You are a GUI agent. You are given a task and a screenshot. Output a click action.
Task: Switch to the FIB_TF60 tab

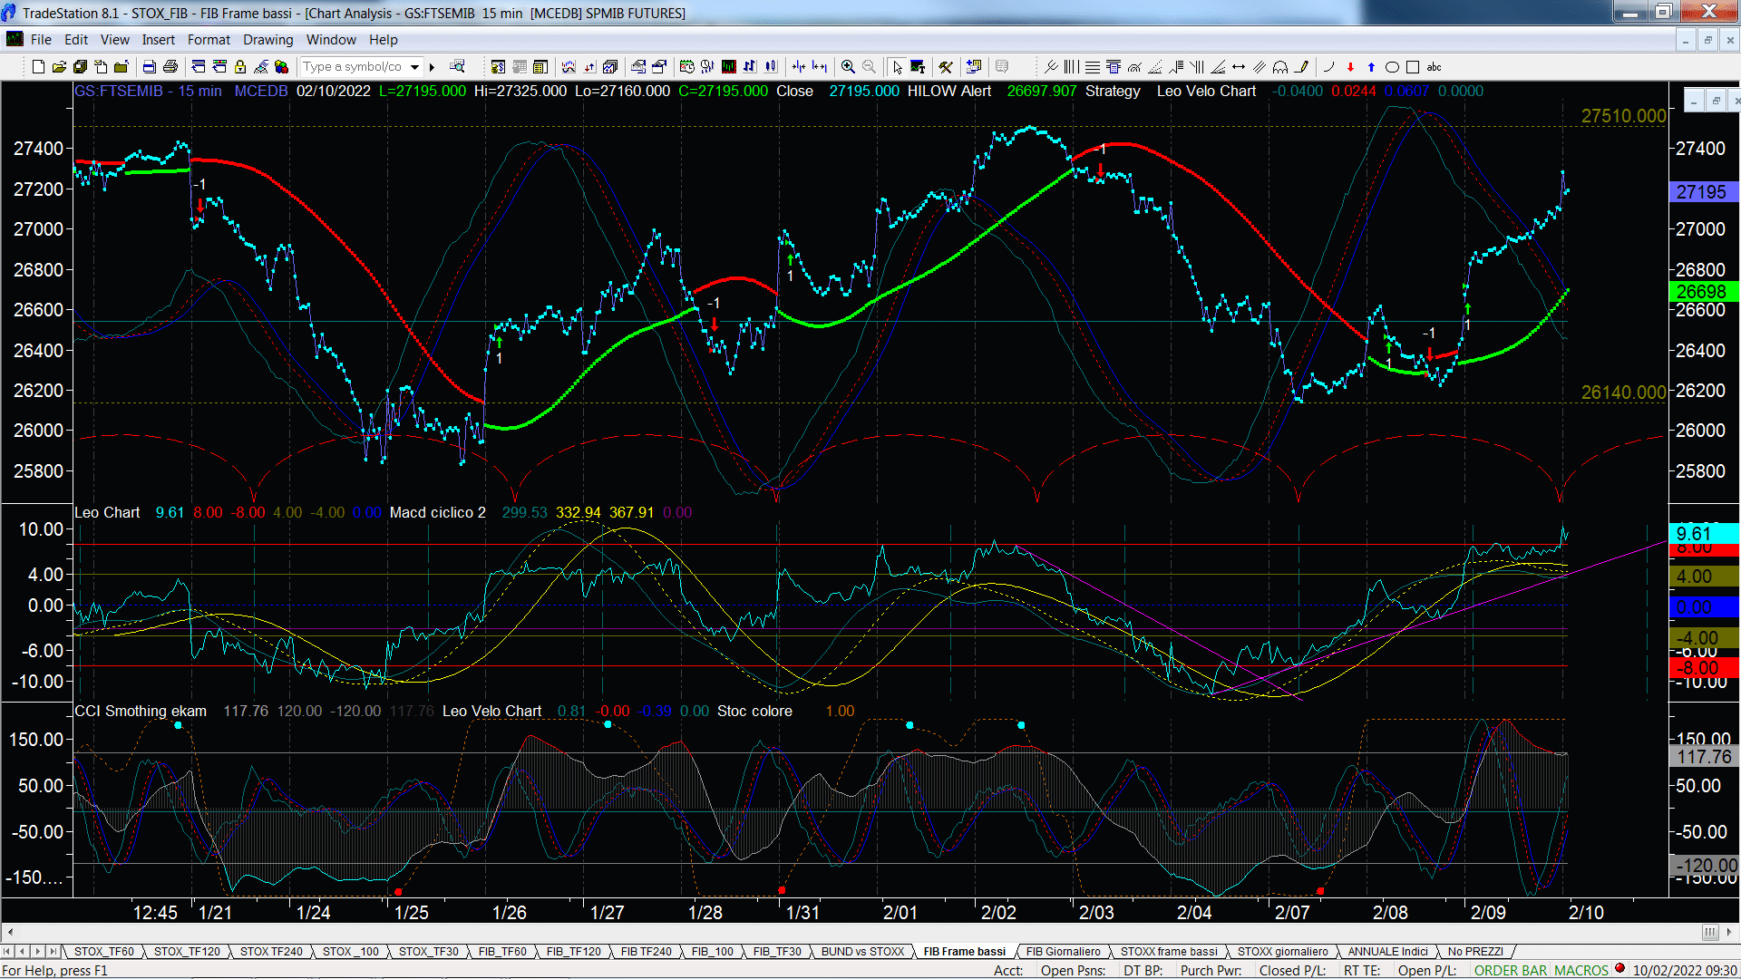coord(502,951)
